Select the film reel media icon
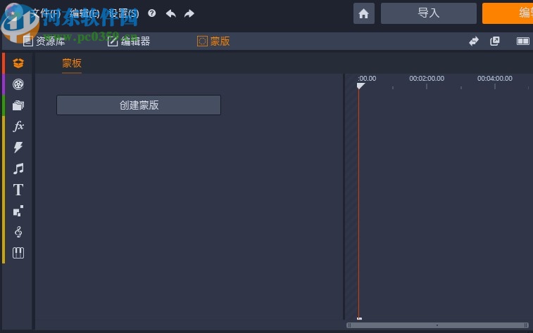 point(18,84)
